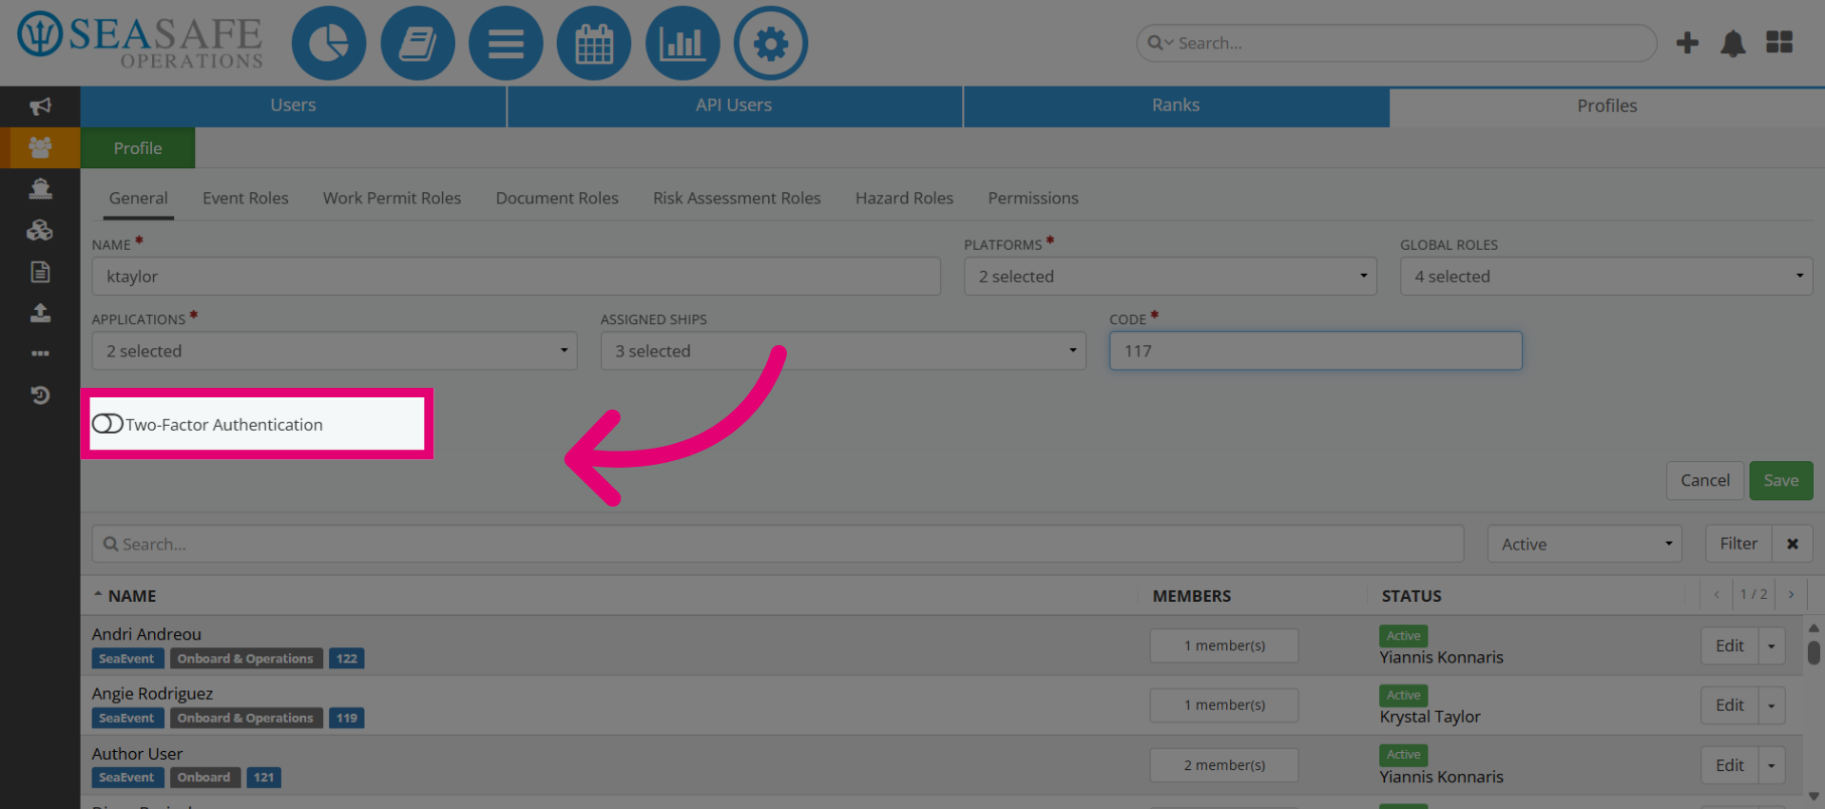The image size is (1825, 809).
Task: Expand Edit options for Angie Rodriguez
Action: [x=1772, y=705]
